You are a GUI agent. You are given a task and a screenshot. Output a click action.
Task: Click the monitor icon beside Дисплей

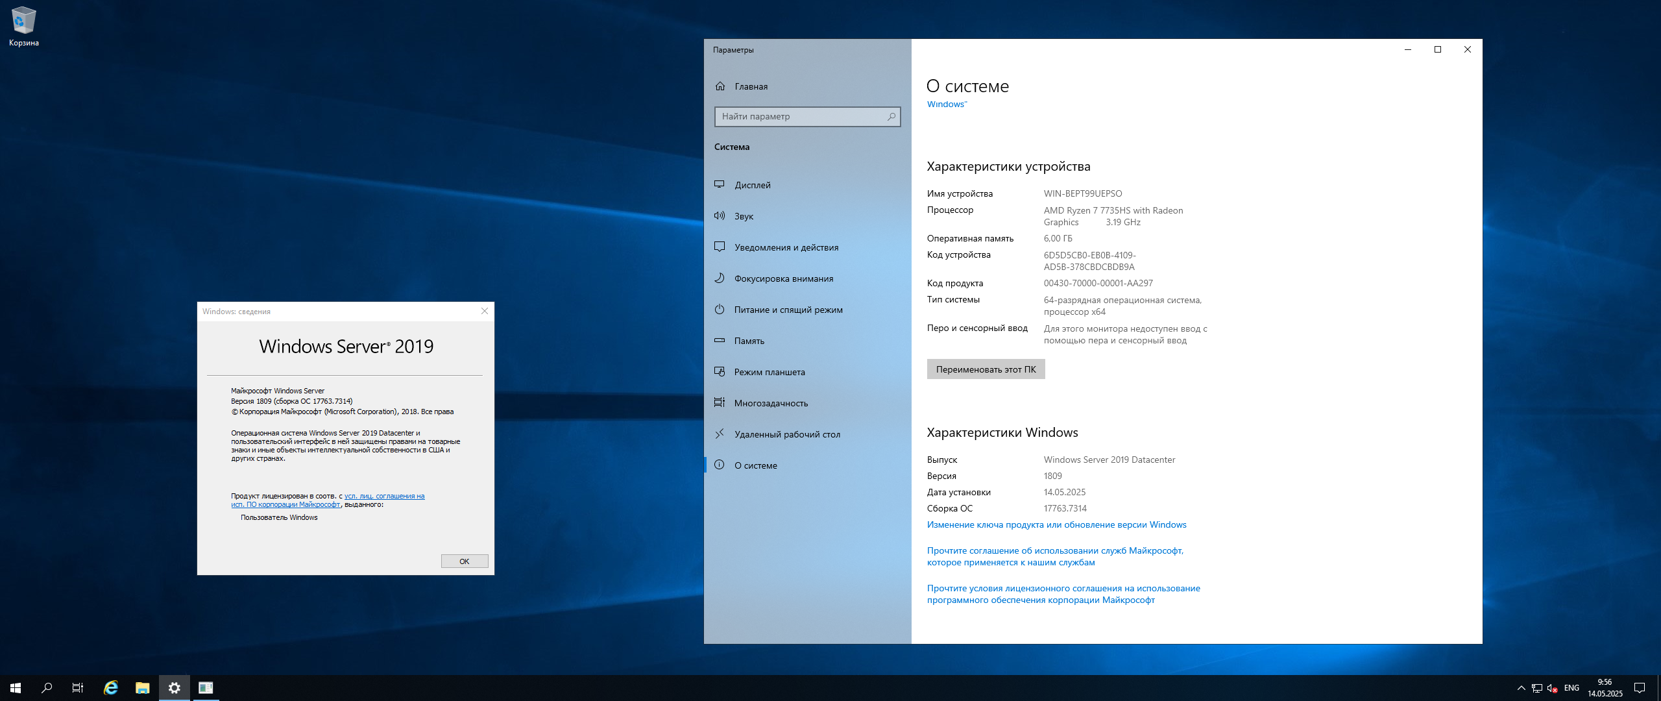[720, 184]
